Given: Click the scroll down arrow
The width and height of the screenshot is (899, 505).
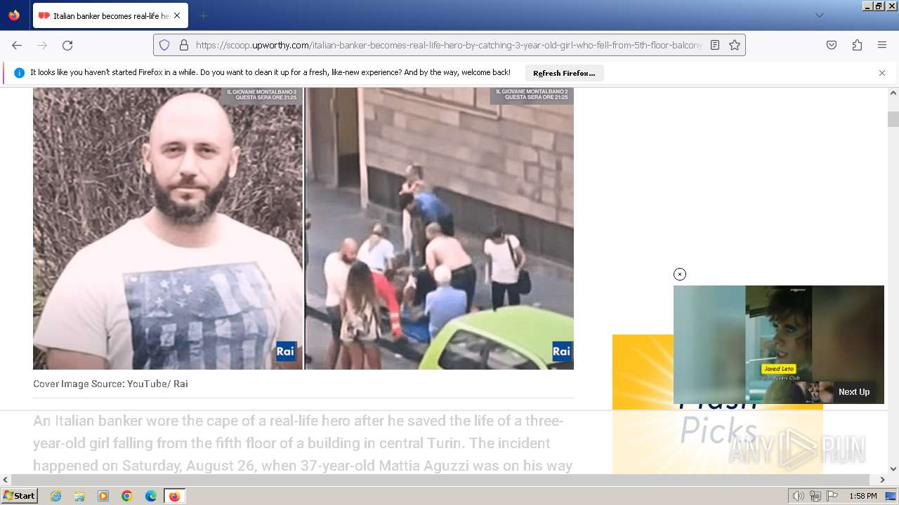Looking at the screenshot, I should click(893, 469).
